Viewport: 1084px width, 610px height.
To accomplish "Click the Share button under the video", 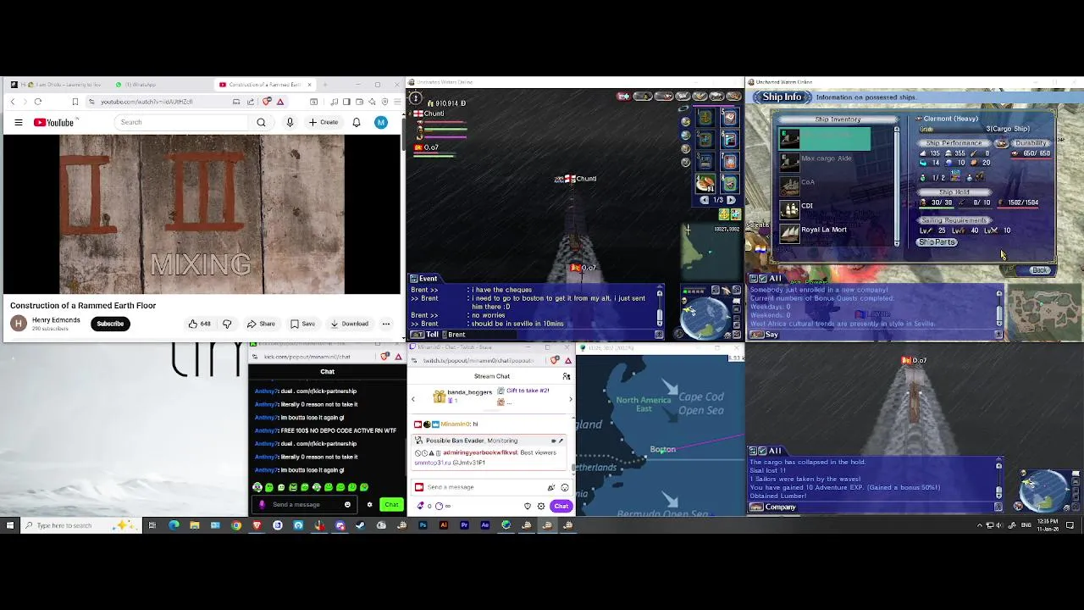I will pyautogui.click(x=261, y=324).
